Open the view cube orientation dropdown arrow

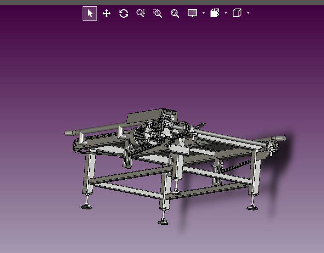coord(248,13)
